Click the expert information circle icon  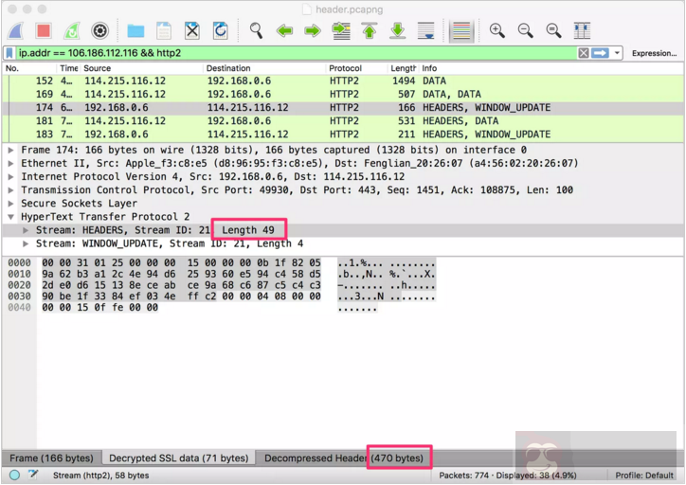(x=14, y=475)
